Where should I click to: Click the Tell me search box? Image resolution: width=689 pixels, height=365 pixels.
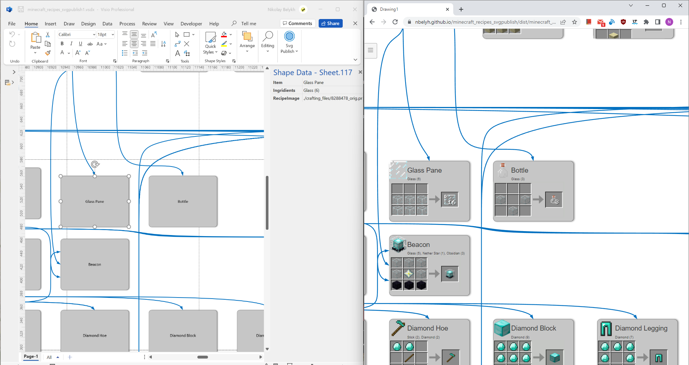[244, 23]
